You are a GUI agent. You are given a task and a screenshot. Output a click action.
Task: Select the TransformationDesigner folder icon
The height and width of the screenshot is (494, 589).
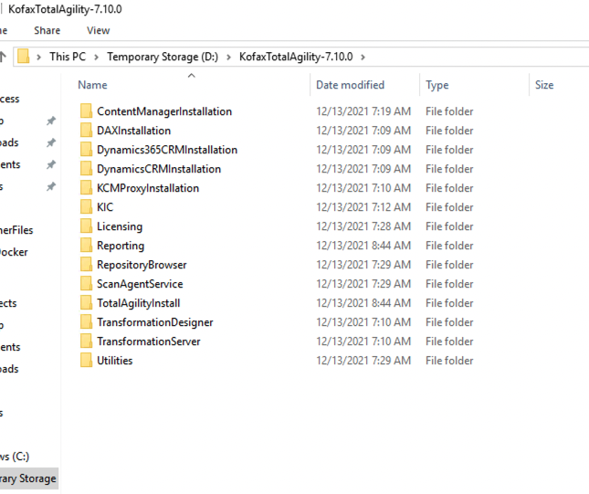pyautogui.click(x=86, y=322)
